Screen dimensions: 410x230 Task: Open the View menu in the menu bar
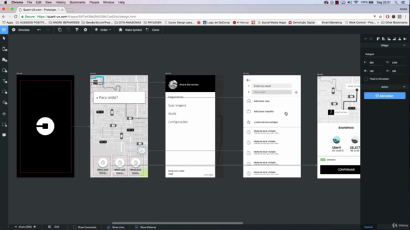pos(49,3)
